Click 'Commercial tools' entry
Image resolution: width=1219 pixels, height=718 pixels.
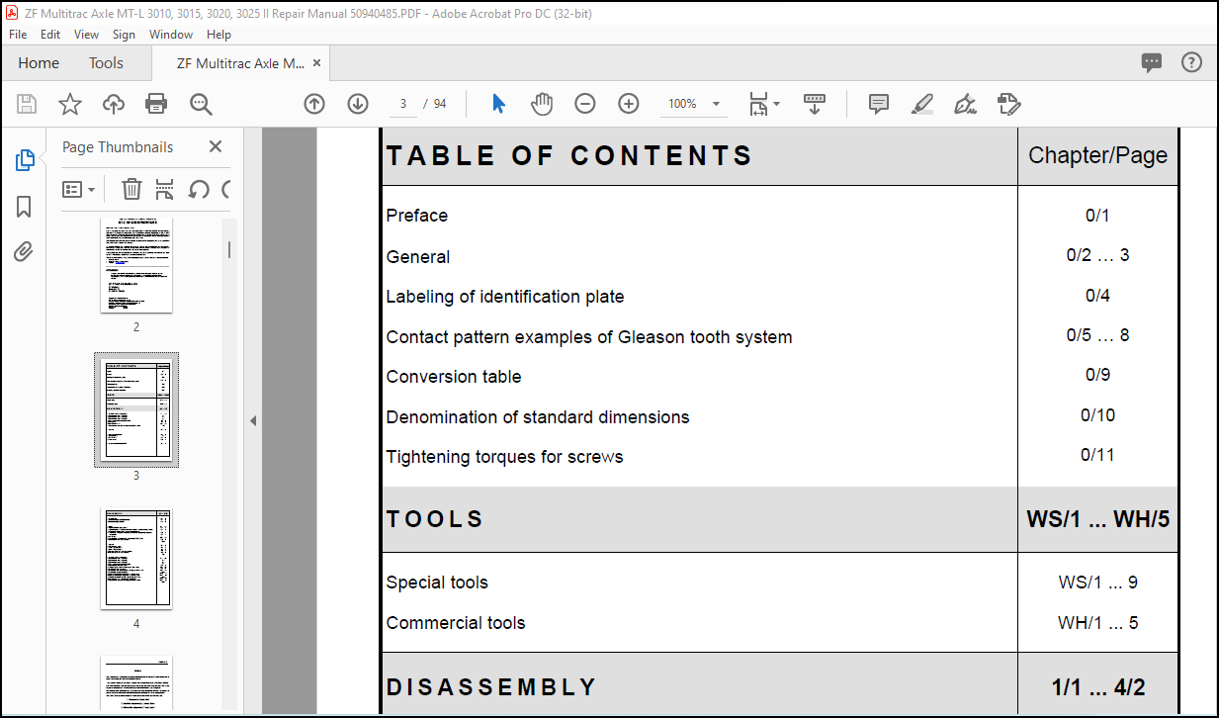tap(455, 623)
